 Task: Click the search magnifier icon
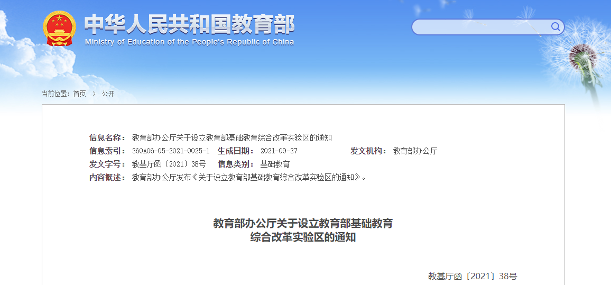pyautogui.click(x=556, y=27)
